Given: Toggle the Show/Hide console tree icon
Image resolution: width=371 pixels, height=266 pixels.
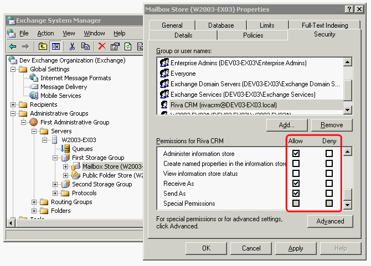Looking at the screenshot, I should coord(56,46).
